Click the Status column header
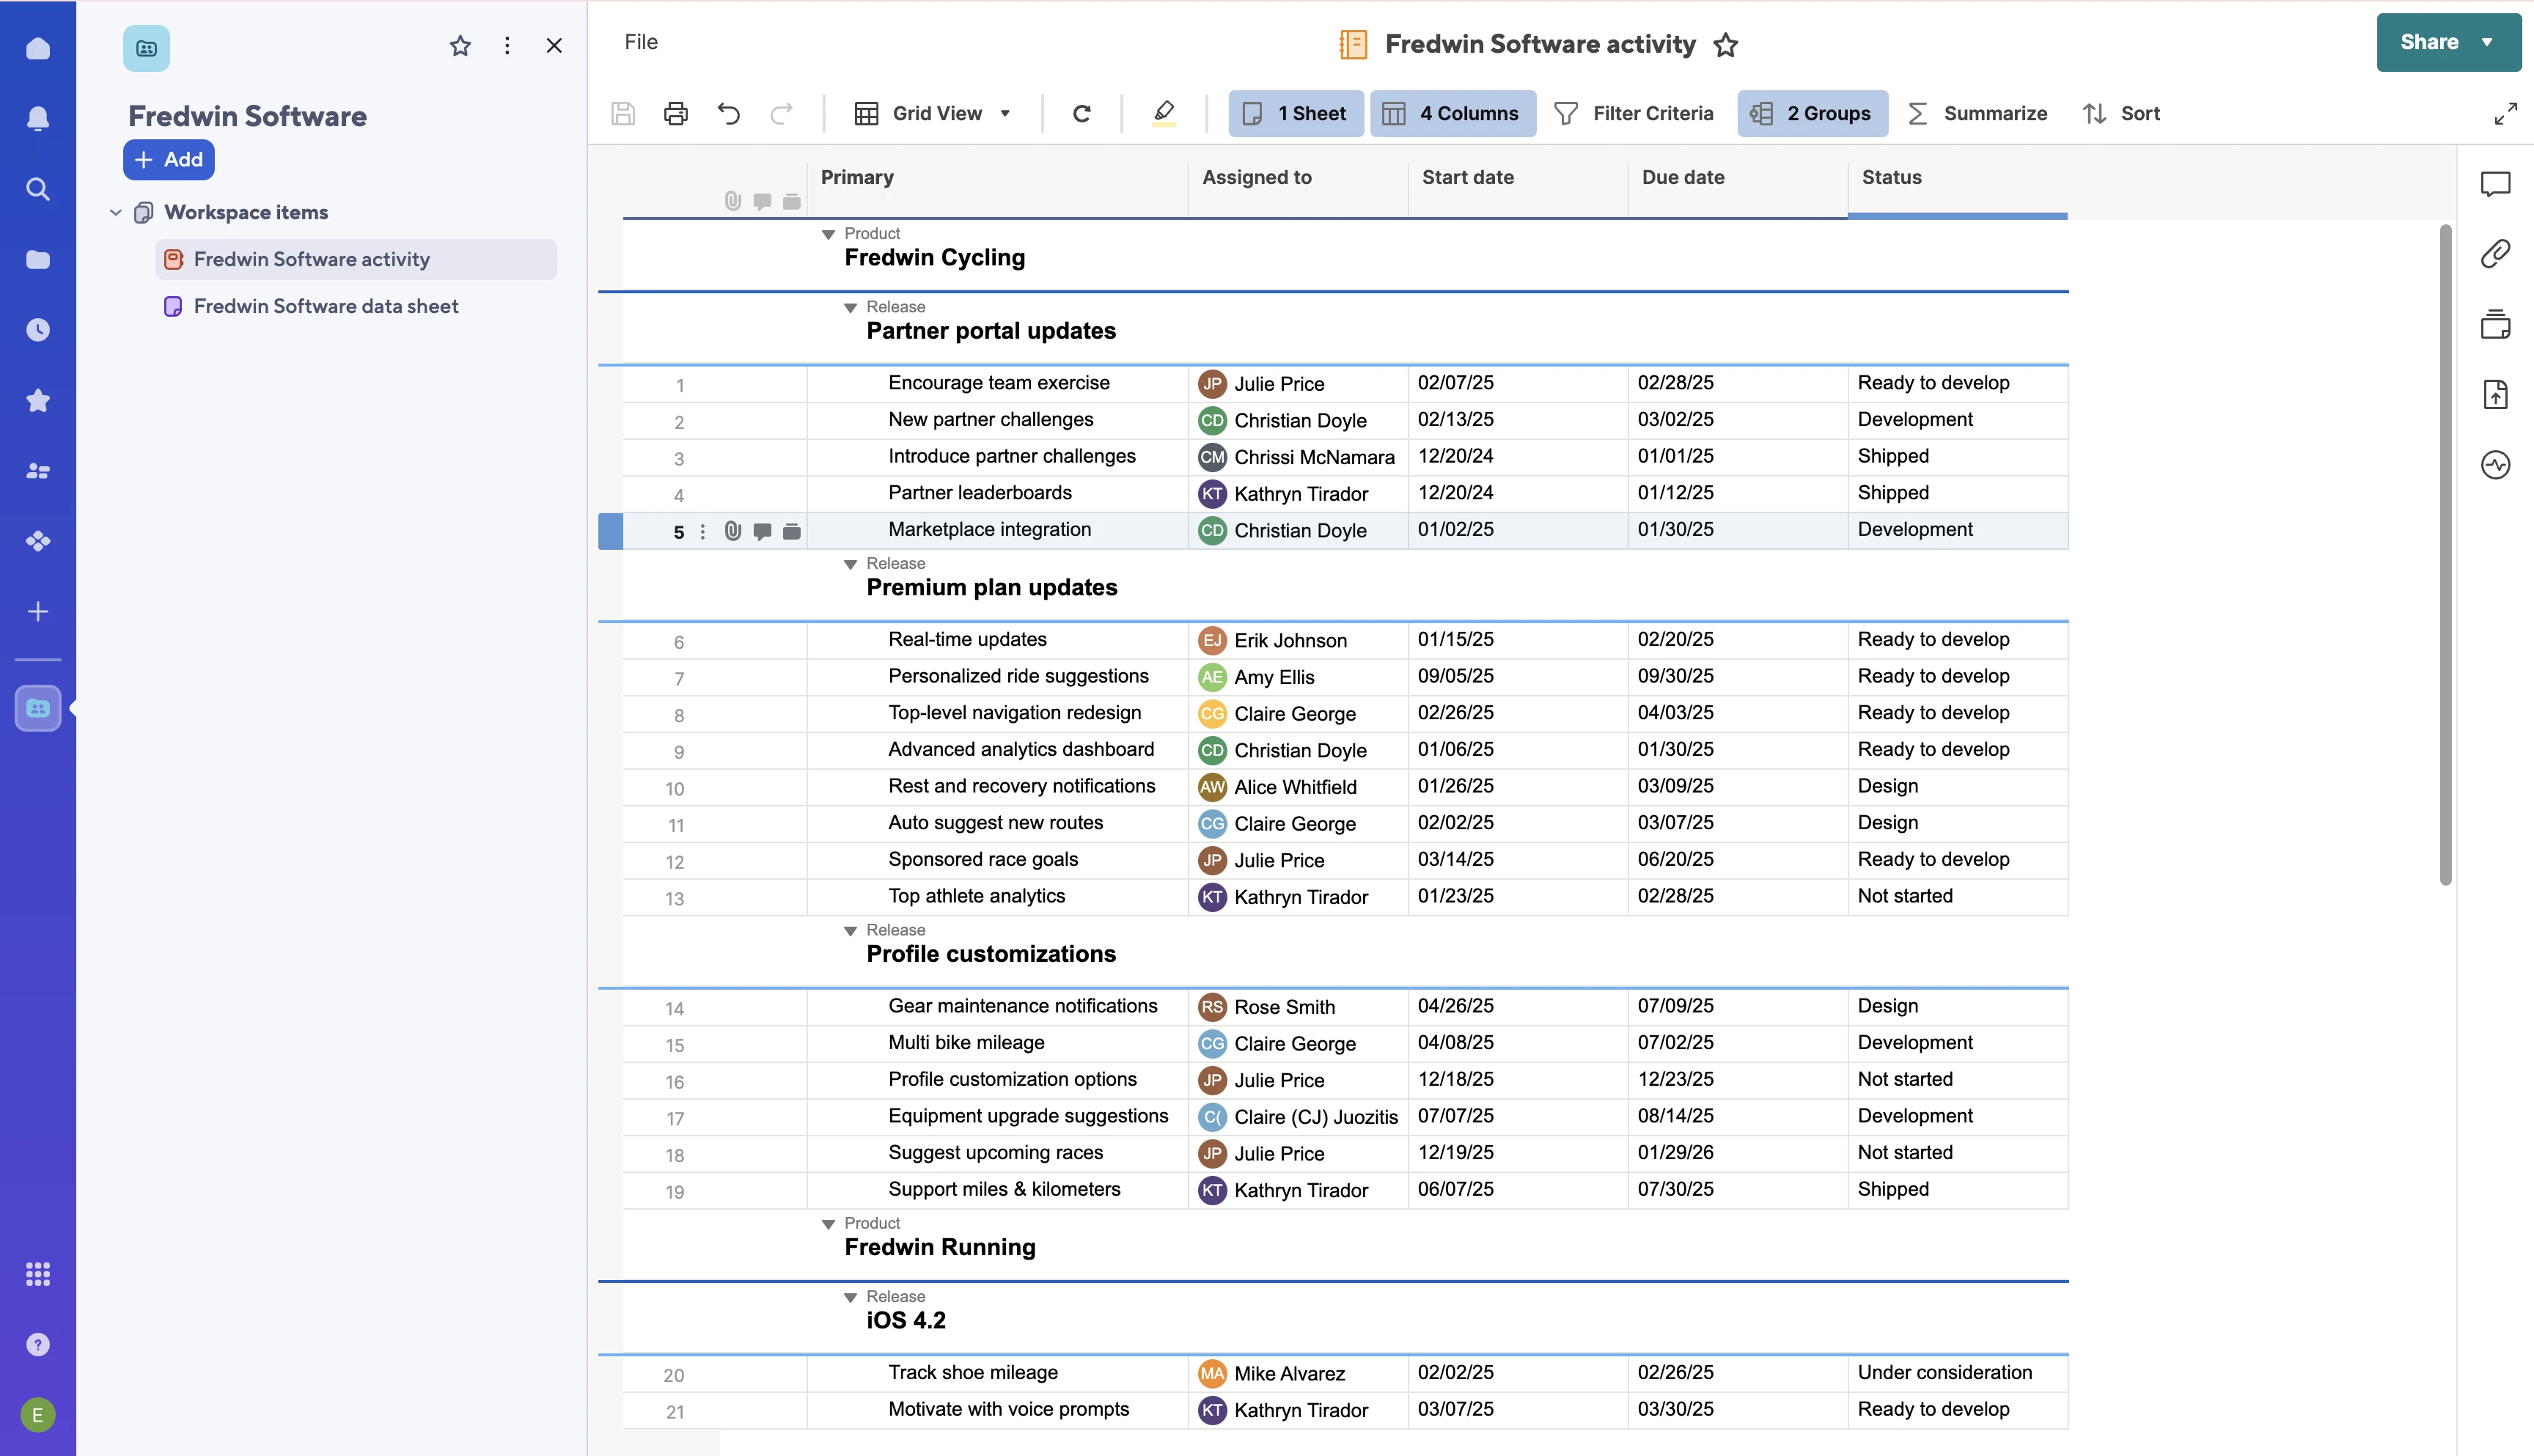Image resolution: width=2534 pixels, height=1456 pixels. click(x=1892, y=178)
